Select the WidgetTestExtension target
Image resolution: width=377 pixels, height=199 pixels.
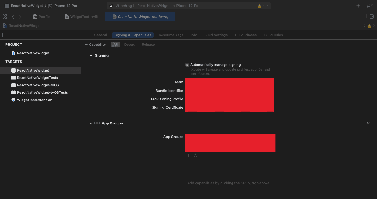pos(34,100)
